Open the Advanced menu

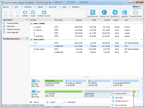[x=53, y=7]
